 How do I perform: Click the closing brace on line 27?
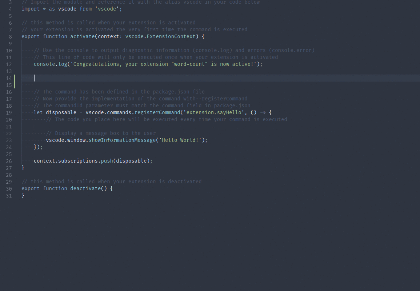pos(23,168)
